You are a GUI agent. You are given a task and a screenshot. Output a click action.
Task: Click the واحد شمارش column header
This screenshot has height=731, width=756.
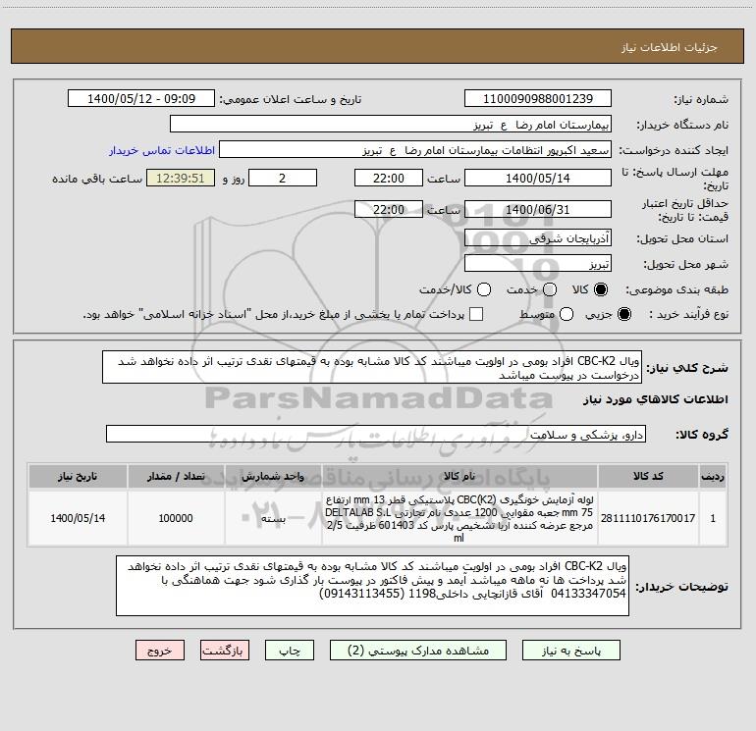(x=273, y=476)
